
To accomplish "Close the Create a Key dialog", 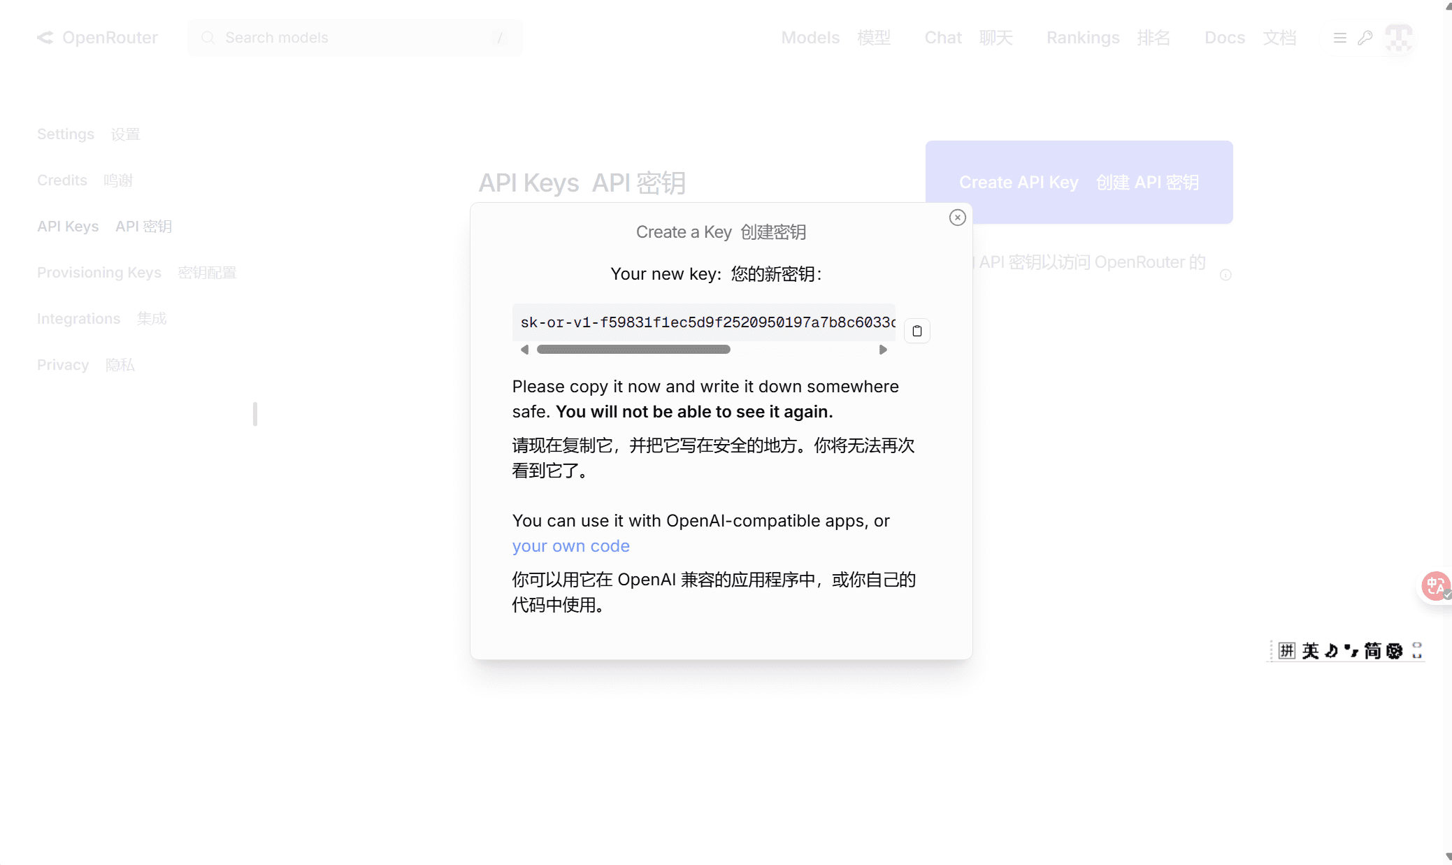I will 957,217.
